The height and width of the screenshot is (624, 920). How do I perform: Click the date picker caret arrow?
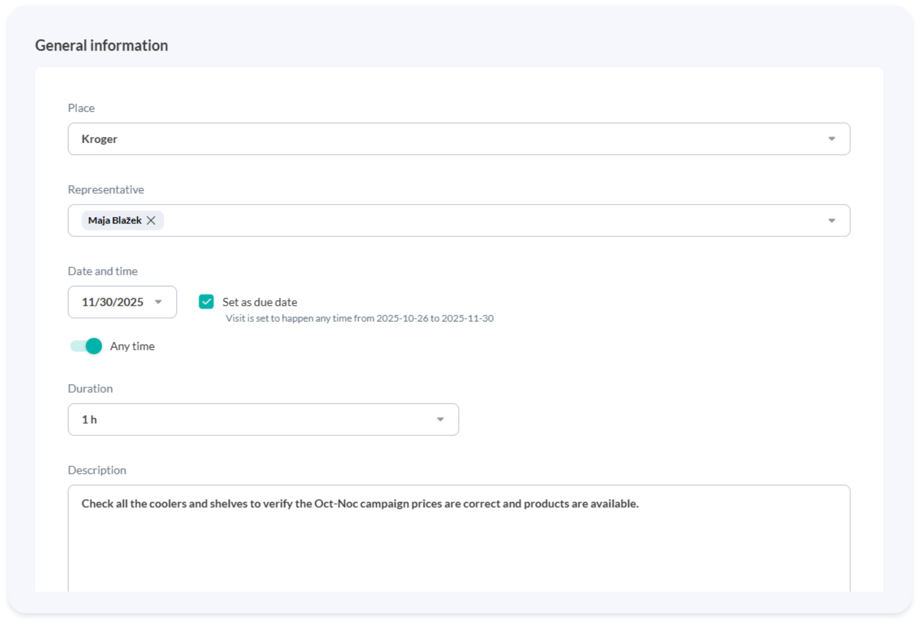158,302
